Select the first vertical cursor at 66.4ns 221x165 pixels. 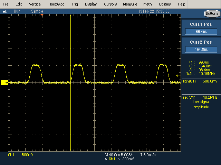point(70,83)
